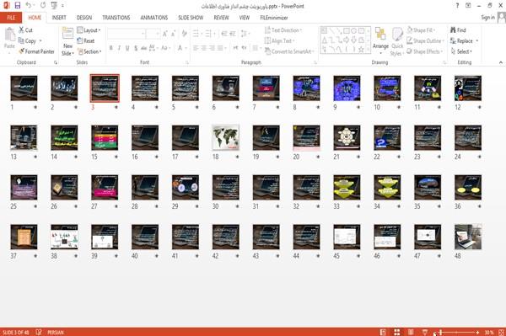The image size is (506, 336).
Task: Open the font name combo box
Action: point(126,34)
